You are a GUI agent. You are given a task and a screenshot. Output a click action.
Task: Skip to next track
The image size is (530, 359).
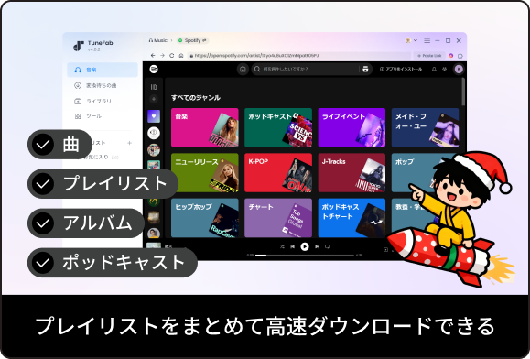[x=317, y=246]
